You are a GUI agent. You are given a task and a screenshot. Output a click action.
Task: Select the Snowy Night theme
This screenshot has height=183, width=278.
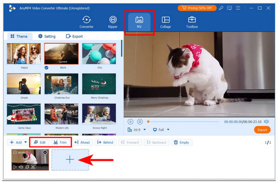point(99,114)
